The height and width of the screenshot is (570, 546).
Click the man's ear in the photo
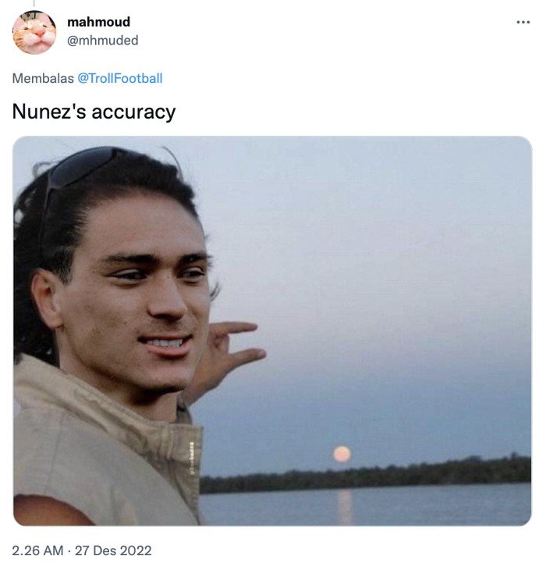click(x=45, y=298)
